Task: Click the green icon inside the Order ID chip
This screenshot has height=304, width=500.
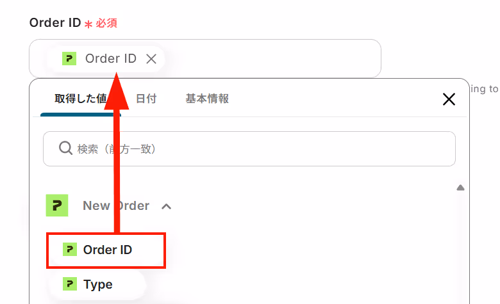Action: (x=69, y=59)
